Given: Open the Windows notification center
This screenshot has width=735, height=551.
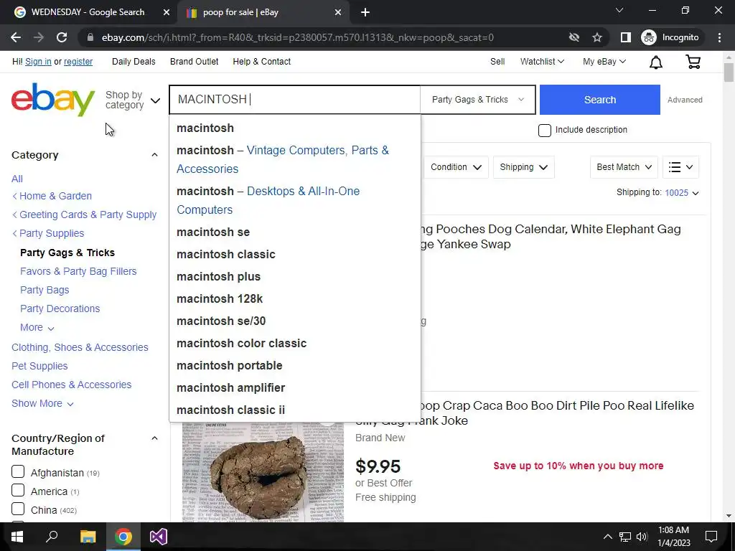Looking at the screenshot, I should (711, 537).
